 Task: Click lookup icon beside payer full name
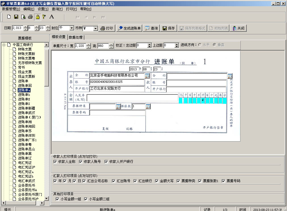[147, 75]
